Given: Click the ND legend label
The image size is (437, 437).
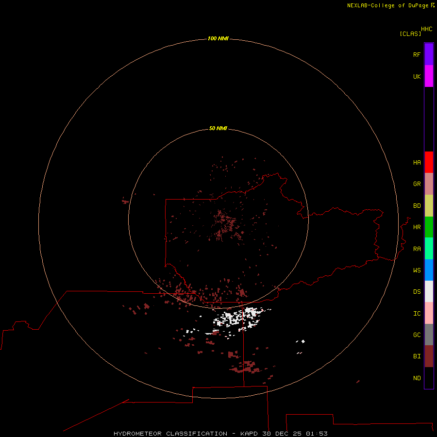Looking at the screenshot, I should pos(417,378).
